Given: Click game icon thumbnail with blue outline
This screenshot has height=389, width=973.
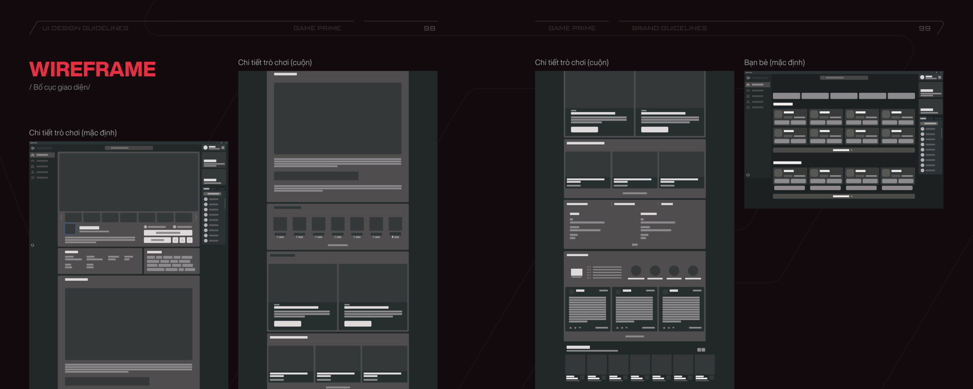Looking at the screenshot, I should [x=70, y=229].
